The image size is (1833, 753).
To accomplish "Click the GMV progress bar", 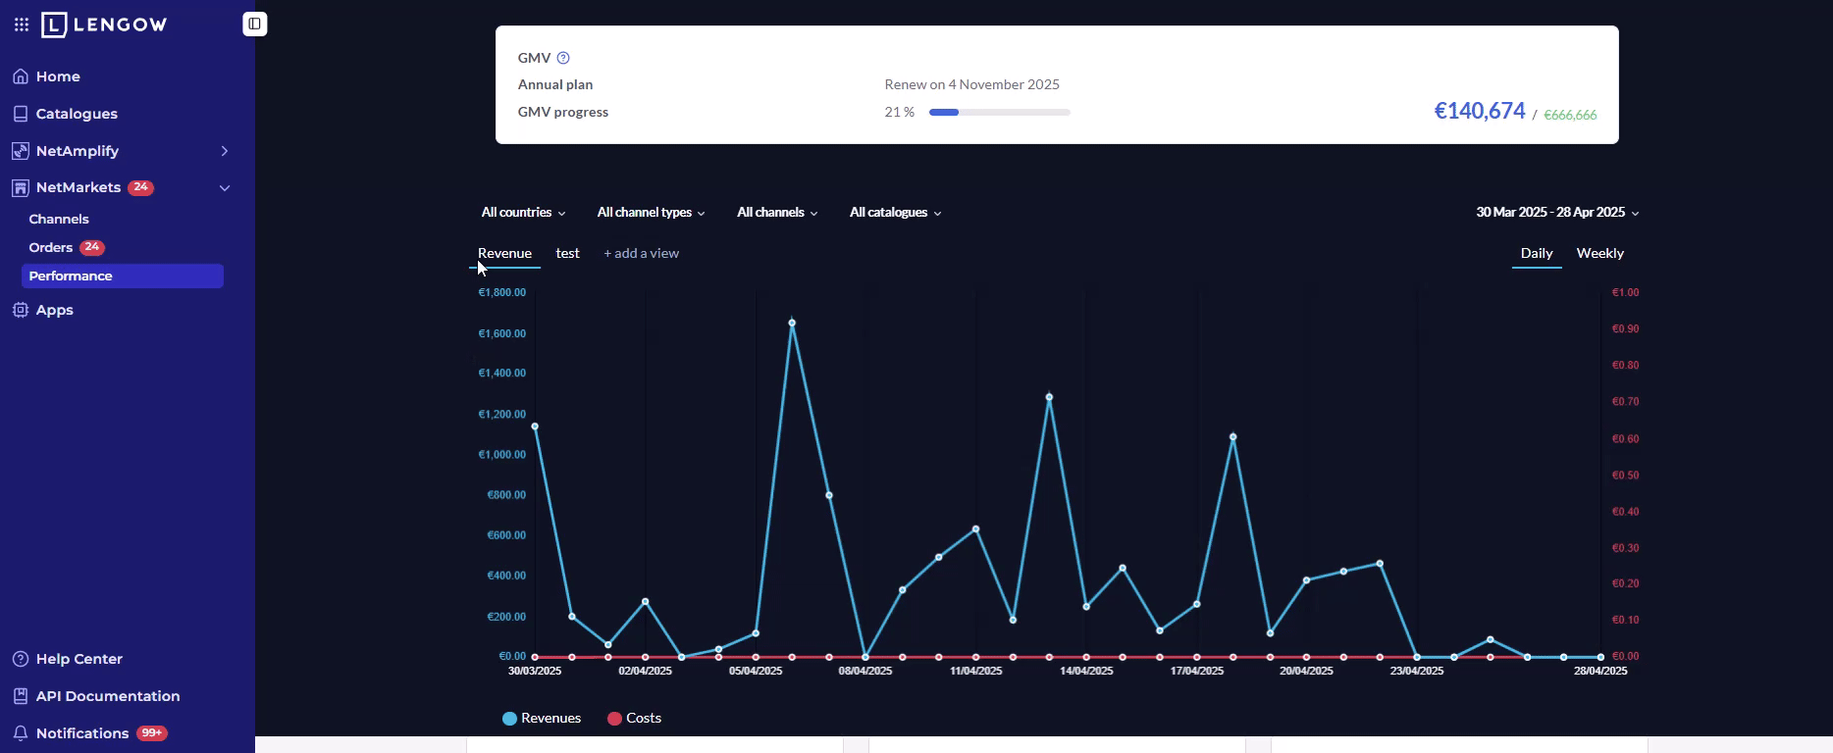I will [x=999, y=113].
